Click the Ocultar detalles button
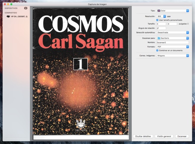Image resolution: width=195 pixels, height=144 pixels. click(143, 136)
